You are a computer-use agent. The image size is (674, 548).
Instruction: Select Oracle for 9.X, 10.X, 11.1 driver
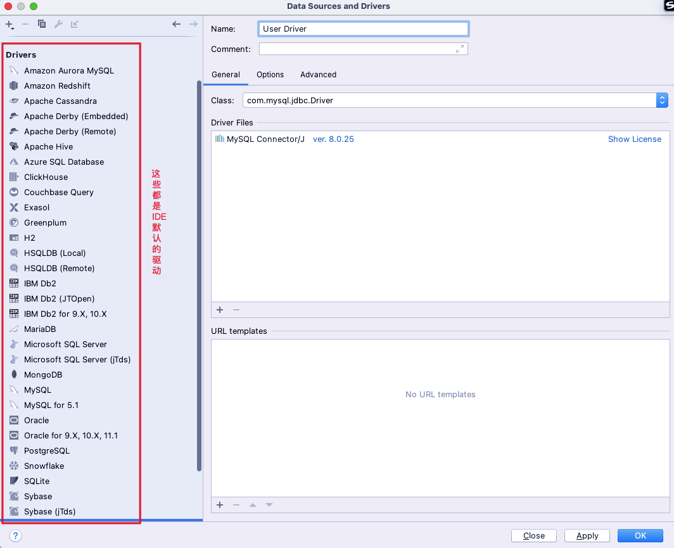click(71, 435)
